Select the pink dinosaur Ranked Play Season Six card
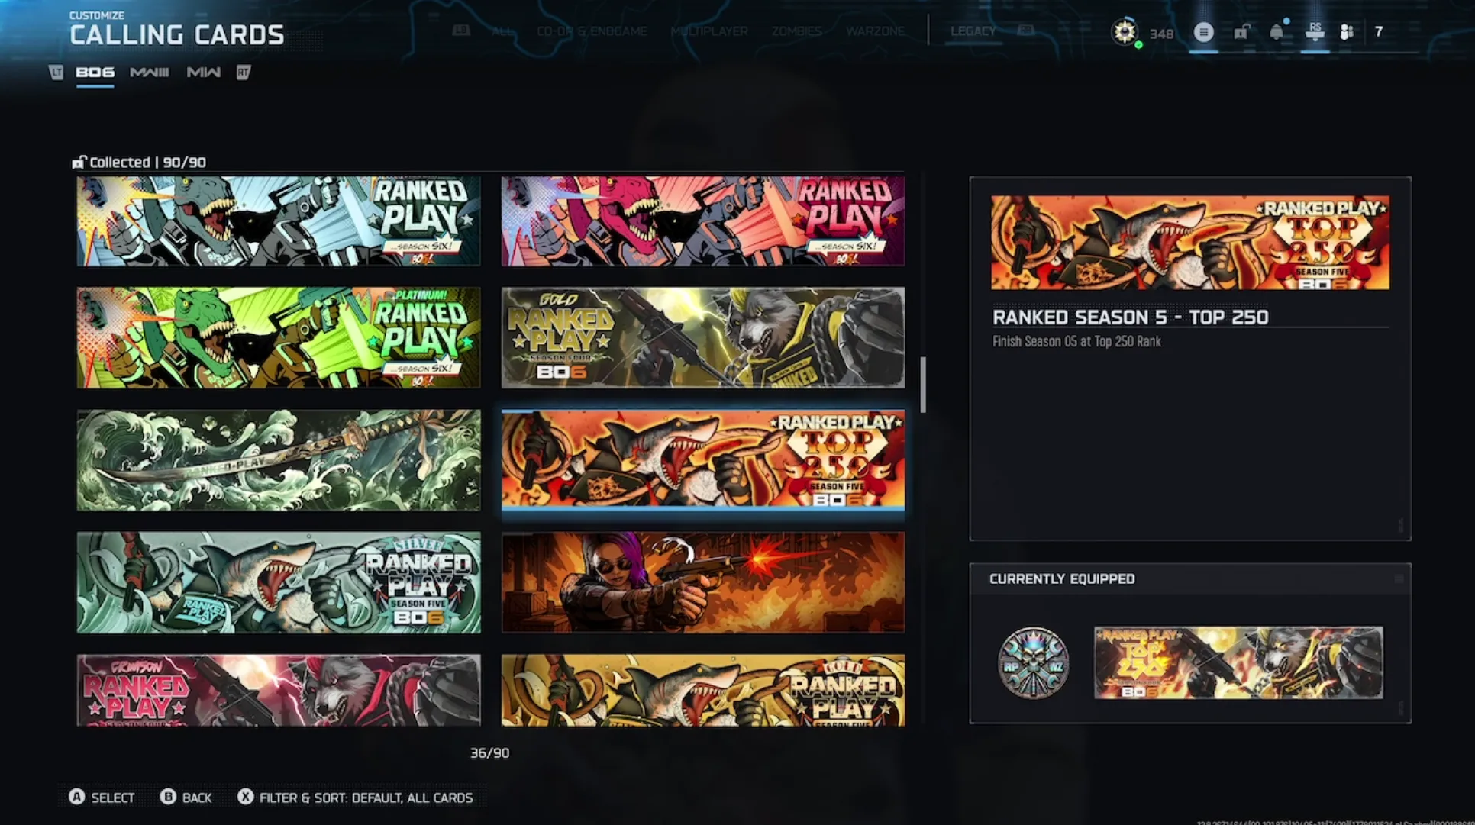 tap(703, 221)
